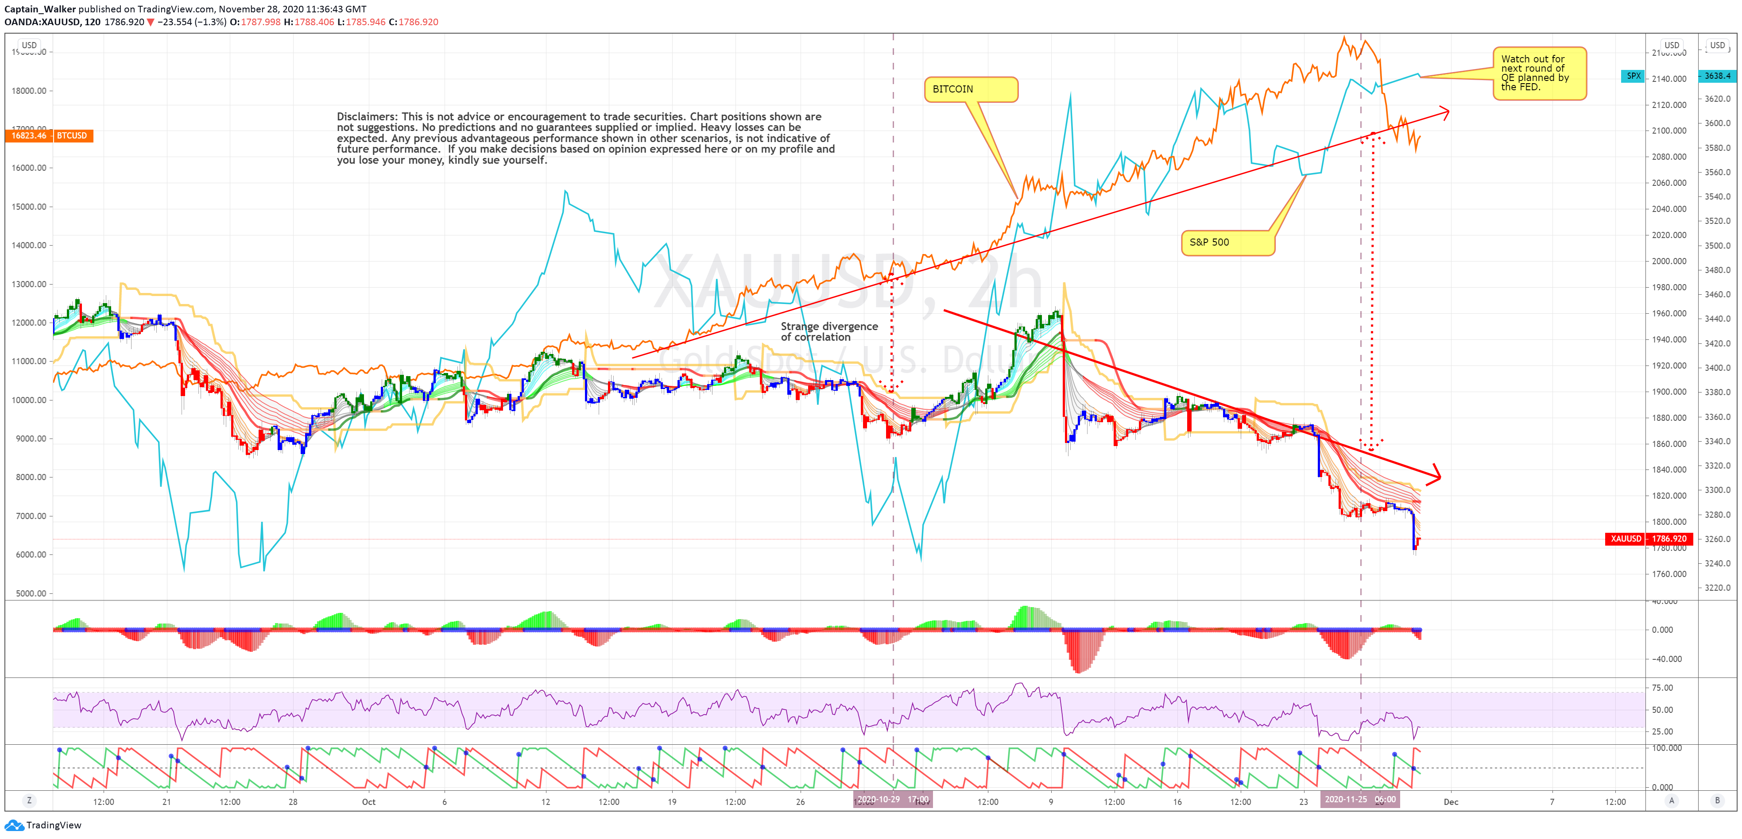Click the 18000.00 left price axis label

[29, 91]
